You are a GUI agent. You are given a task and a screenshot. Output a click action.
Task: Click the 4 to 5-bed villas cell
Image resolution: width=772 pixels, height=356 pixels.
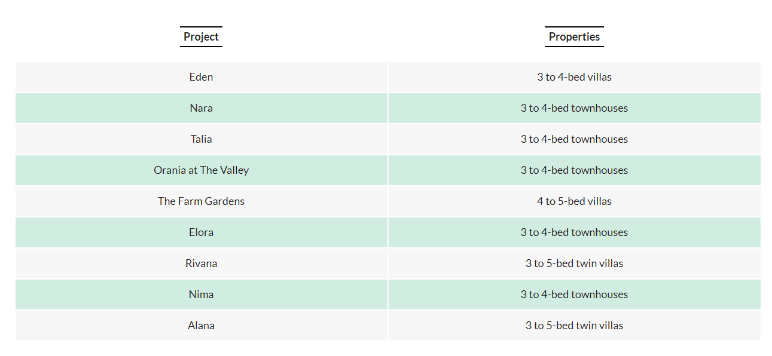[x=574, y=201]
